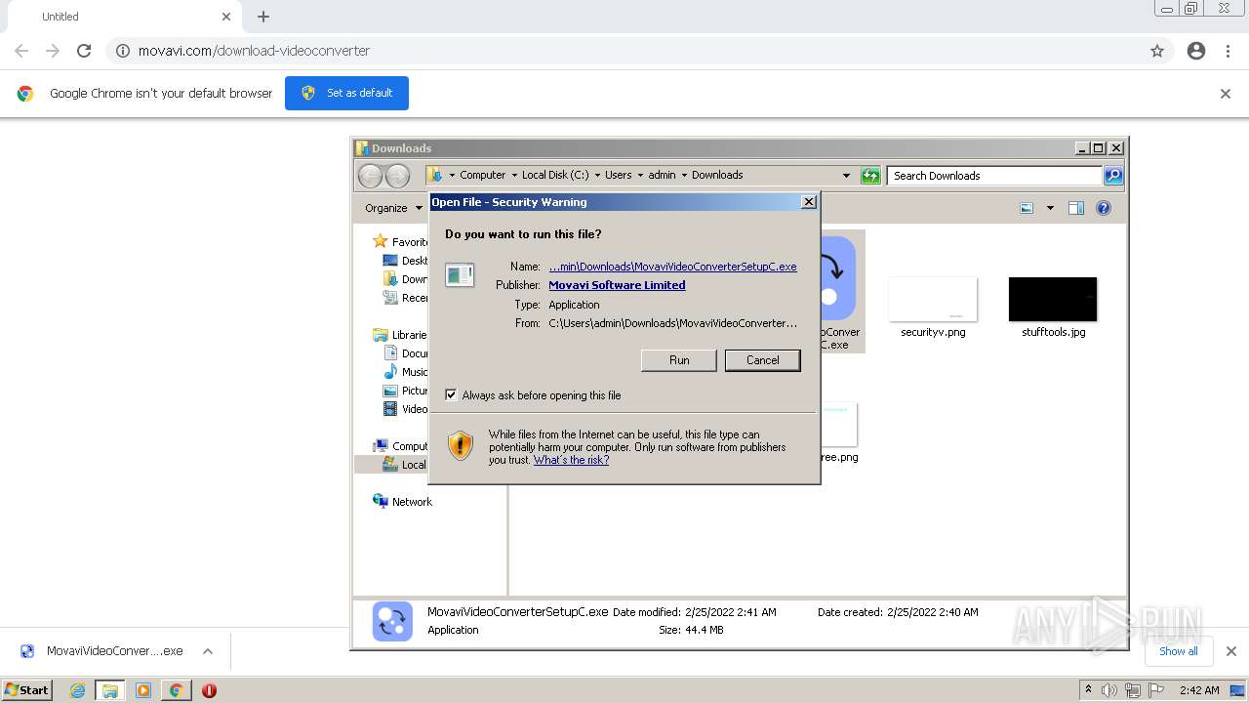1249x703 pixels.
Task: Click the taskbar clock showing 2:42 AM
Action: (x=1199, y=690)
